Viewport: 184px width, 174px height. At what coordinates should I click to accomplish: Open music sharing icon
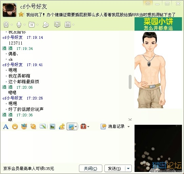[x=62, y=126]
